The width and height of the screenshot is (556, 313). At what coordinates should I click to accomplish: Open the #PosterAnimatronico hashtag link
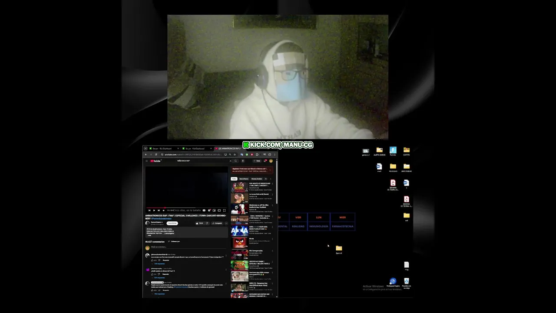point(161,219)
